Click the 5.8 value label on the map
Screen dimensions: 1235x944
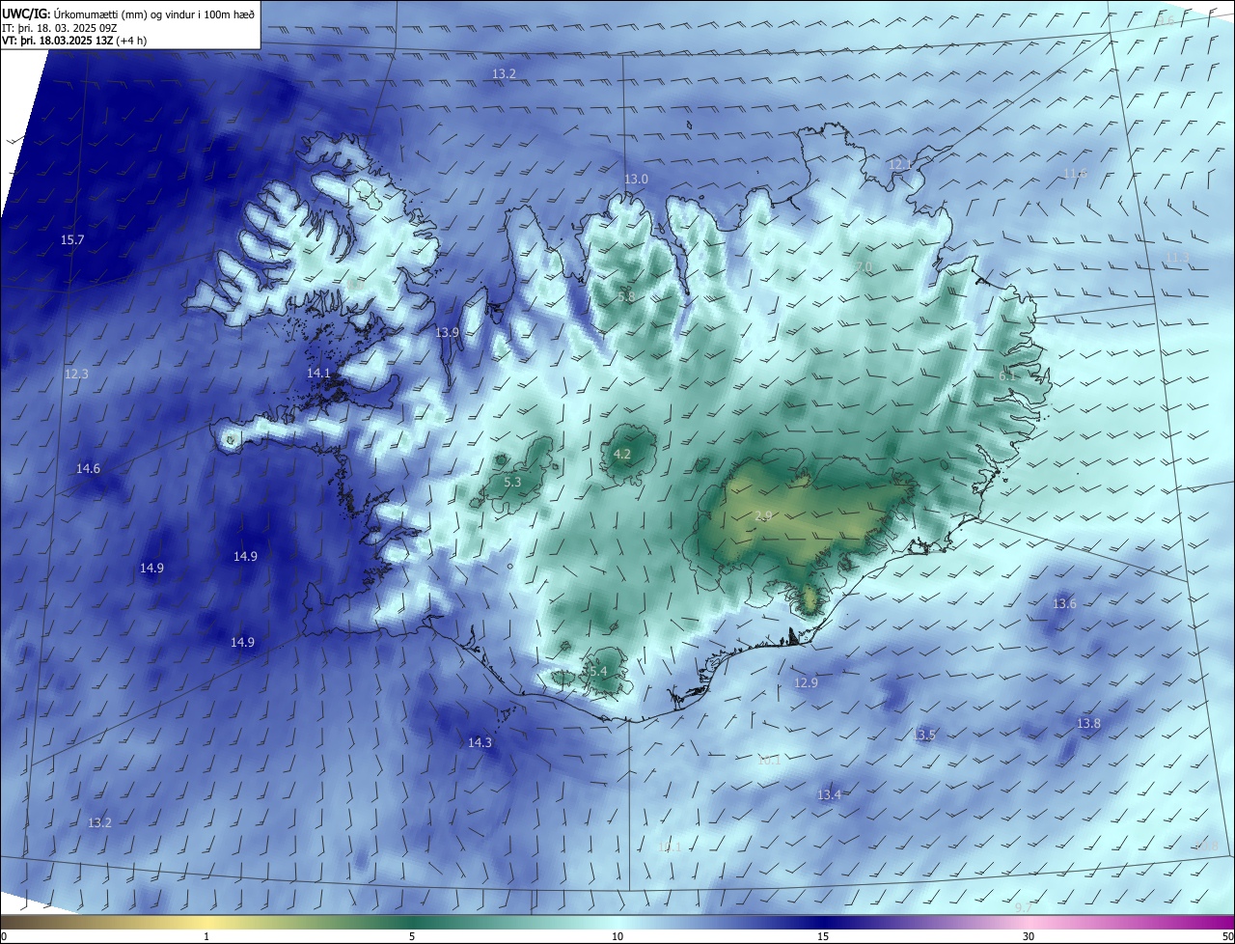[x=626, y=297]
